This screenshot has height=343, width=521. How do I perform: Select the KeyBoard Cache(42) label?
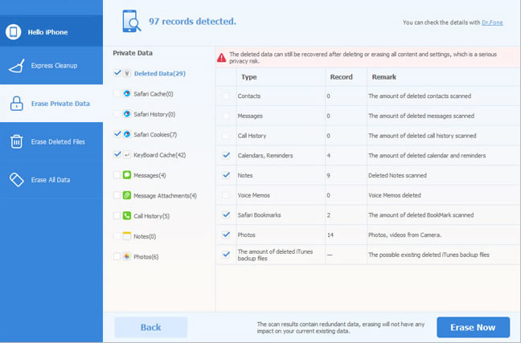pyautogui.click(x=159, y=155)
